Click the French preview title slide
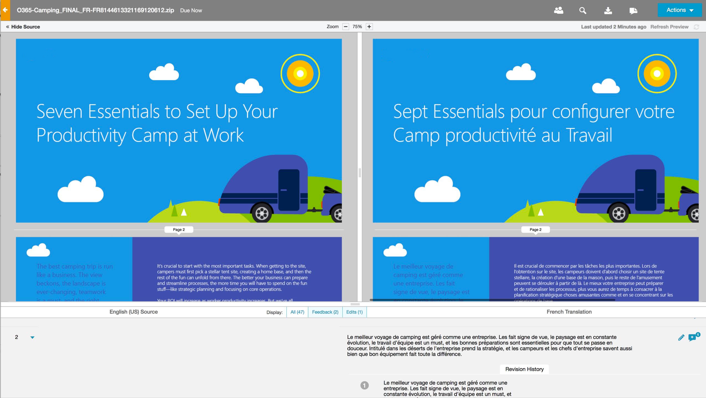Viewport: 706px width, 398px height. pos(536,130)
